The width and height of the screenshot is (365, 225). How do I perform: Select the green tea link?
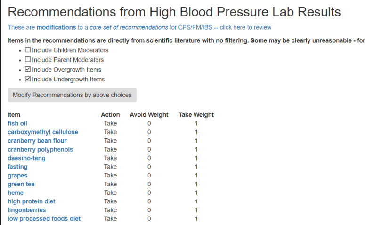click(x=21, y=184)
